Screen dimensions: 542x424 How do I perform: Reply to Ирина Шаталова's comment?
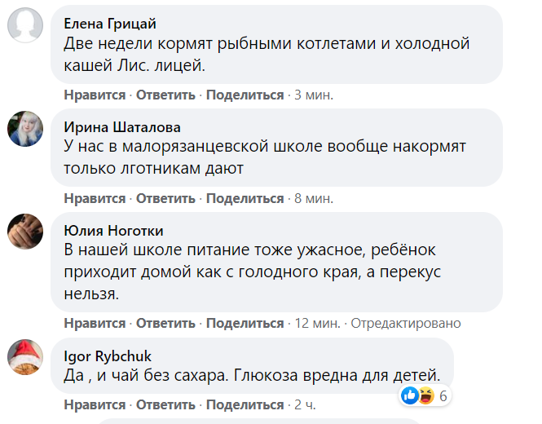click(x=165, y=198)
